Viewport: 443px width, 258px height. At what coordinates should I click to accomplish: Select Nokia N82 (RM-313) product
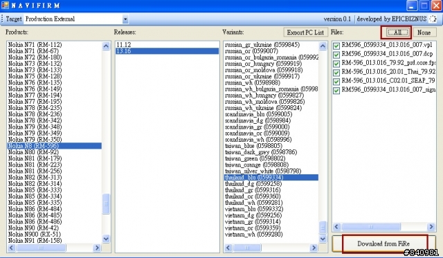55,177
